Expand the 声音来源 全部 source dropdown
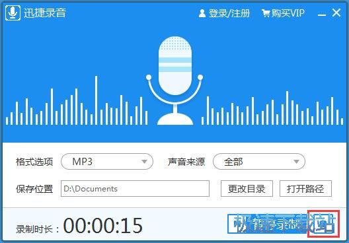Image resolution: width=349 pixels, height=243 pixels. click(259, 161)
